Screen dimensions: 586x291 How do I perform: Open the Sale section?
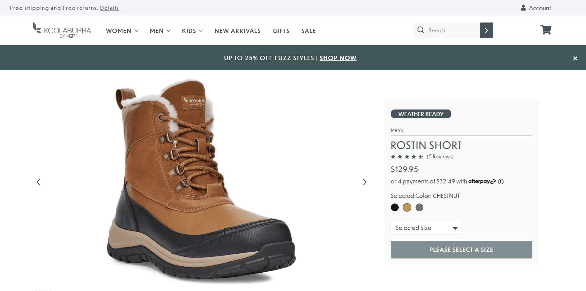coord(308,31)
